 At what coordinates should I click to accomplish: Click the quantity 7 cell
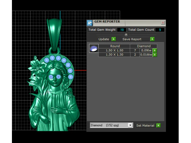tap(135, 50)
